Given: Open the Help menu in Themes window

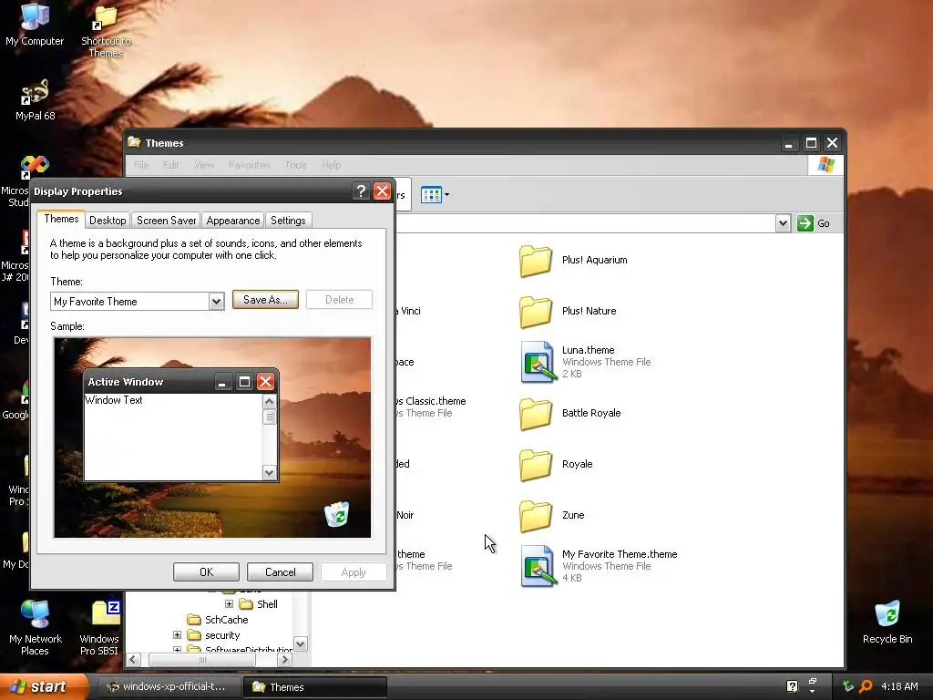Looking at the screenshot, I should click(x=332, y=166).
